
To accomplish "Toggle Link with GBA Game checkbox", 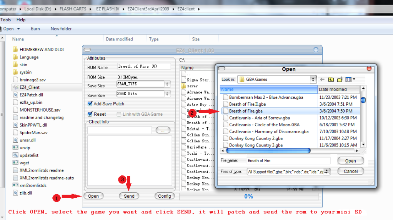I will coord(119,114).
